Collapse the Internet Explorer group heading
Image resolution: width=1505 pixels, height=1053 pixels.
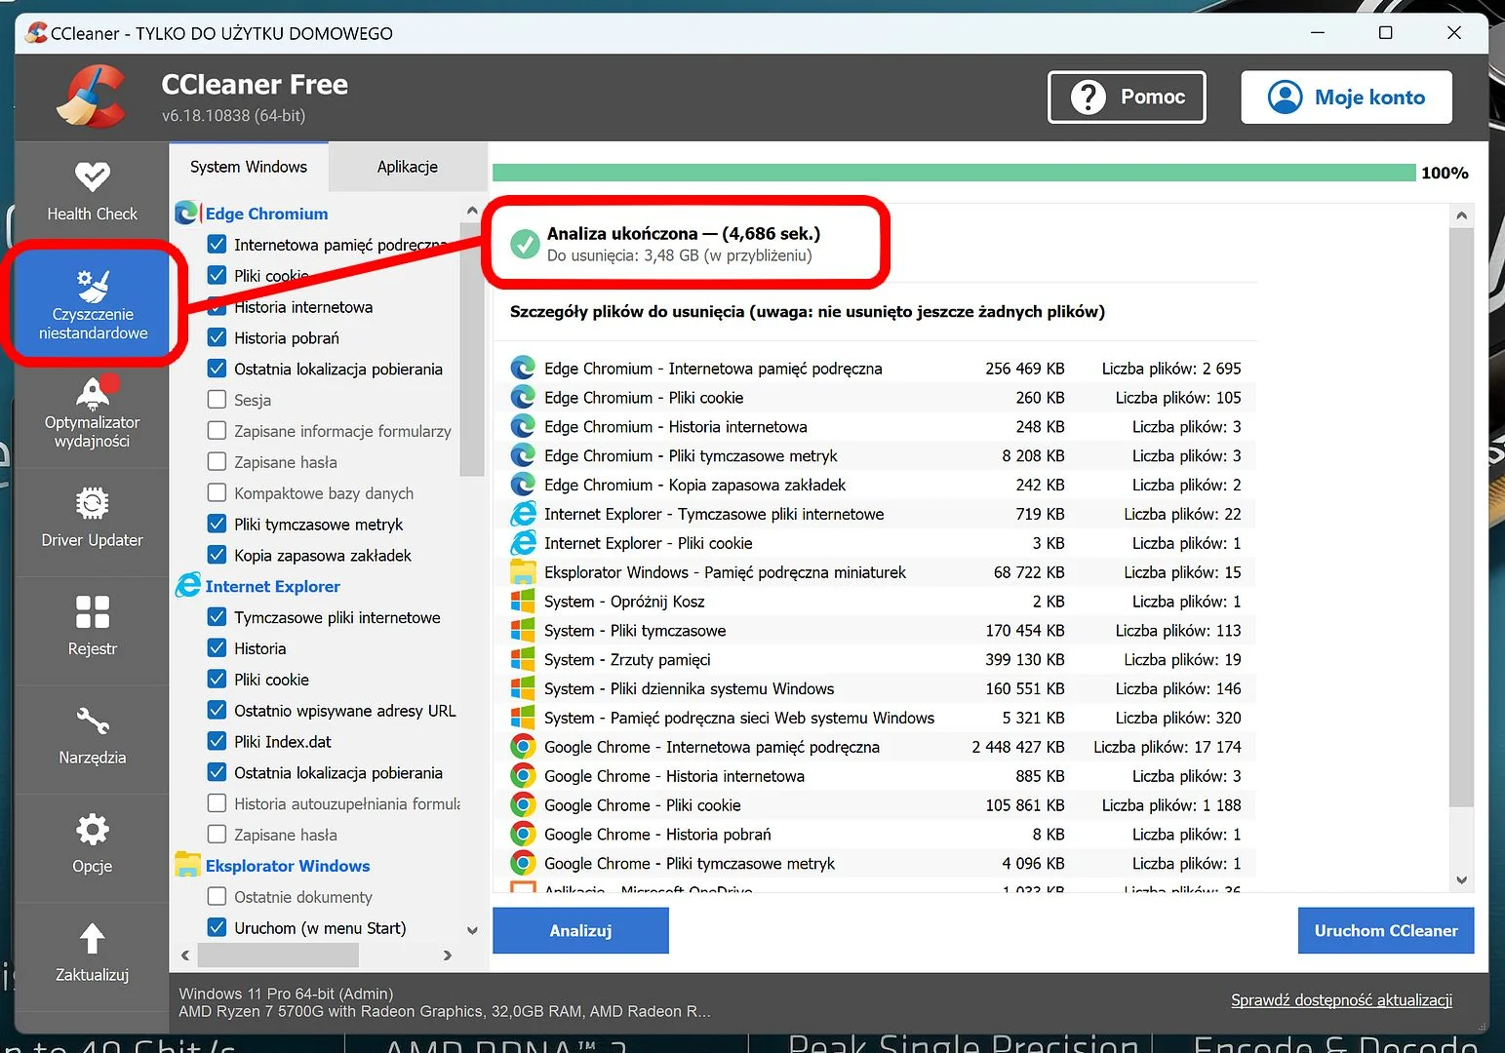coord(272,586)
